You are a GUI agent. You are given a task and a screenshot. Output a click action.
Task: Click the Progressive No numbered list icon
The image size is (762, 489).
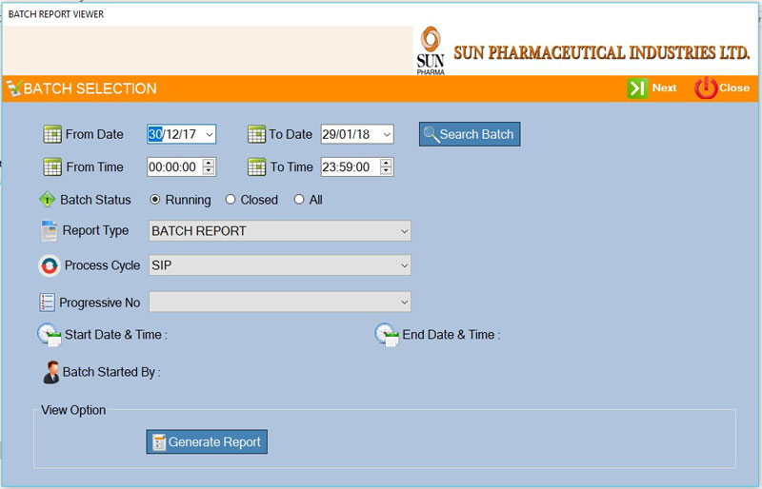click(x=47, y=302)
